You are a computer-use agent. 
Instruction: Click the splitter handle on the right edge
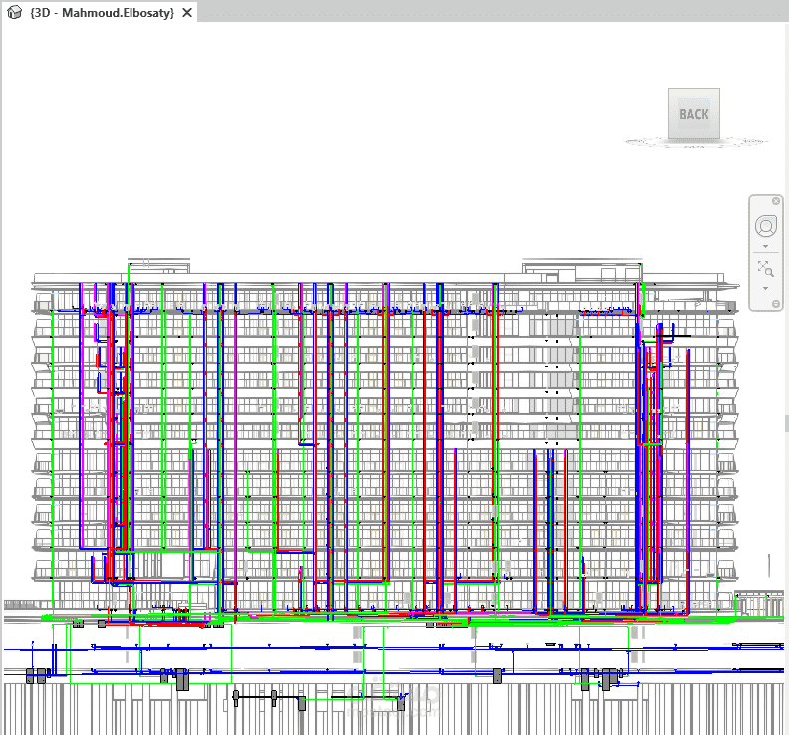(785, 423)
